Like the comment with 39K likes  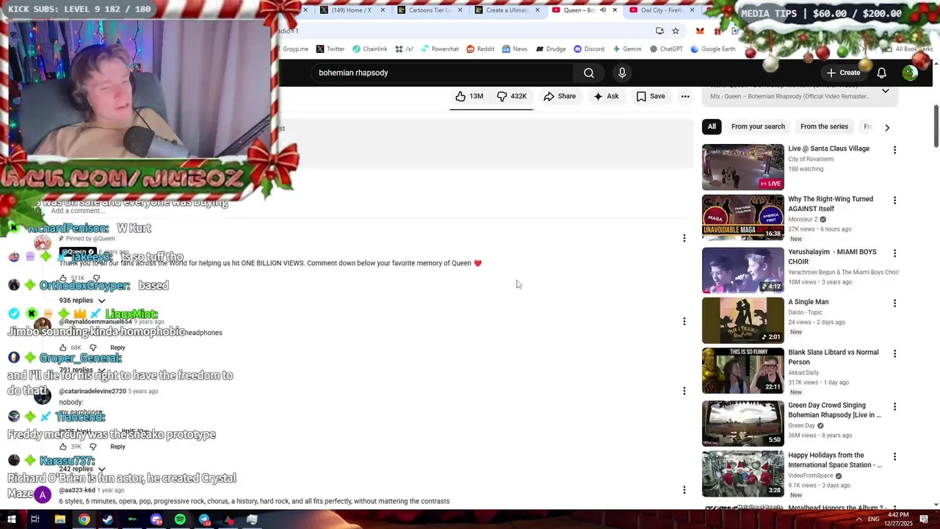point(63,447)
